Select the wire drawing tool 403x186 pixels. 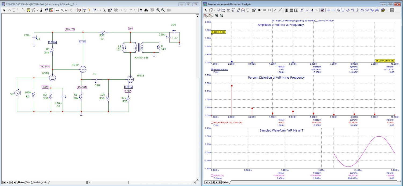coord(19,10)
